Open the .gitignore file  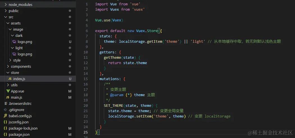(x=16, y=110)
